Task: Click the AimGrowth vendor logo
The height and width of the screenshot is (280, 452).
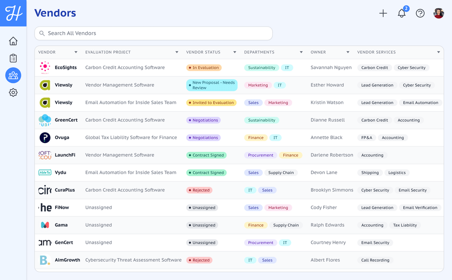Action: pyautogui.click(x=45, y=260)
